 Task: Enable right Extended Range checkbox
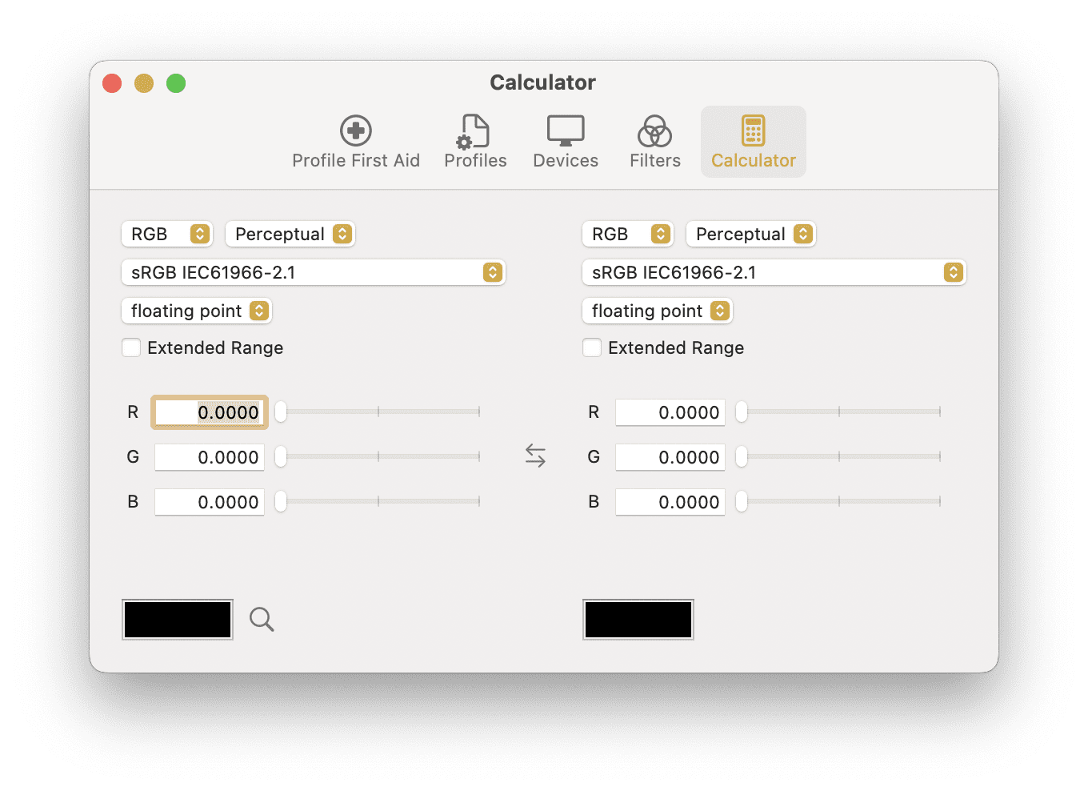[x=592, y=347]
